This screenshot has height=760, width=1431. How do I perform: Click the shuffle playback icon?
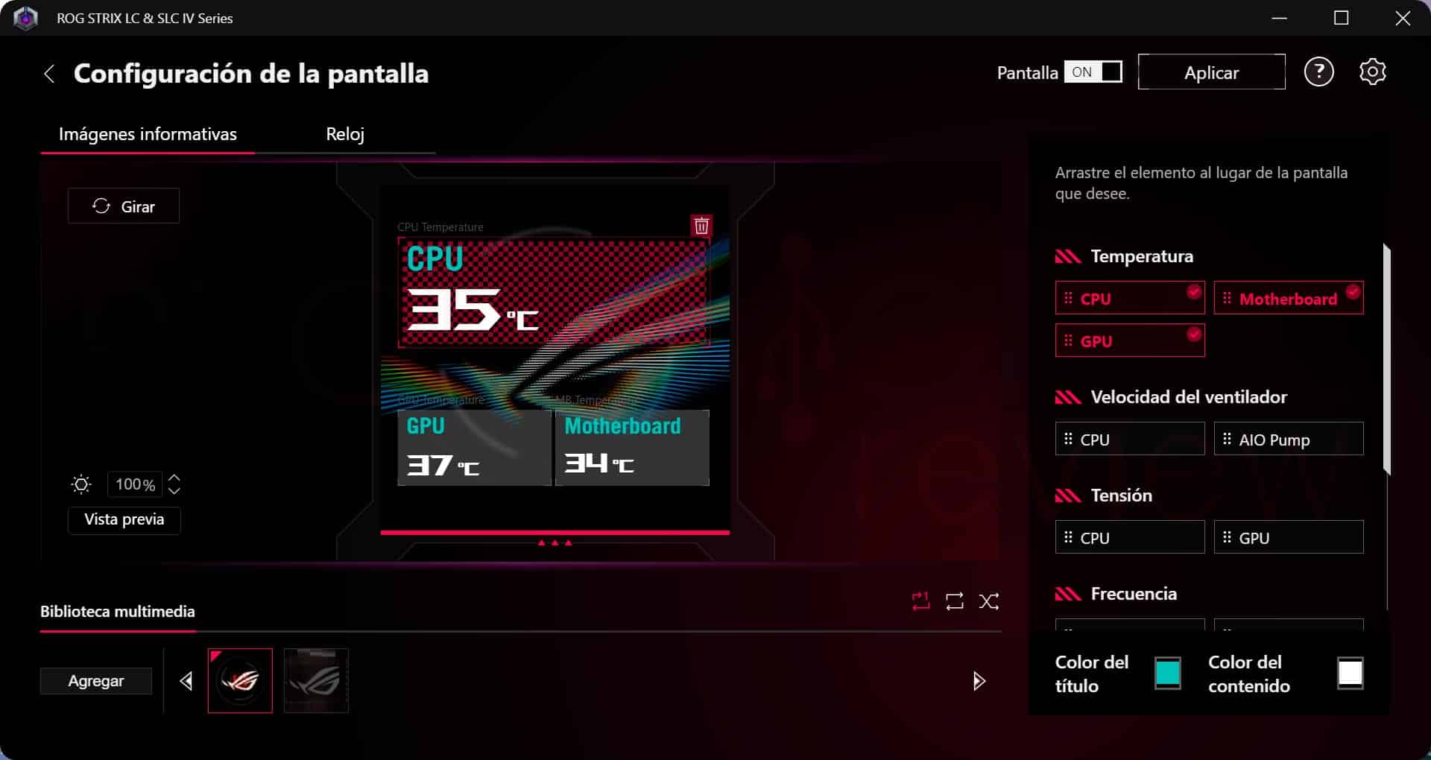click(x=989, y=601)
